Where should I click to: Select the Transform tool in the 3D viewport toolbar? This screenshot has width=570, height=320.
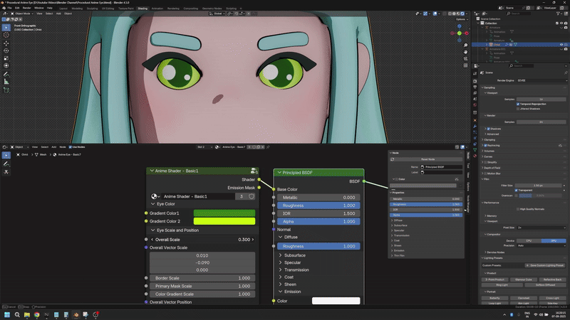[6, 65]
